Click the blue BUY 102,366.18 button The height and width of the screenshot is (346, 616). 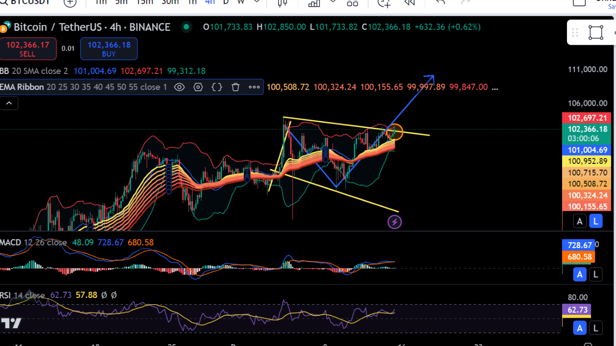click(x=109, y=49)
